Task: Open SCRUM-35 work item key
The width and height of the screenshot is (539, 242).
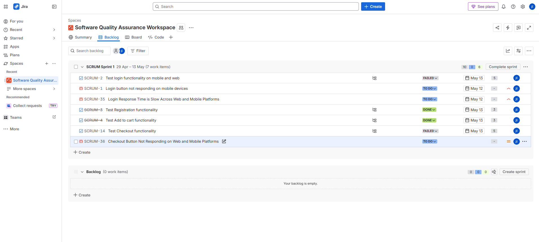Action: (94, 99)
